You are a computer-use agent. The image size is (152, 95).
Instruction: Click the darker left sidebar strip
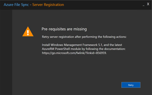[6, 52]
